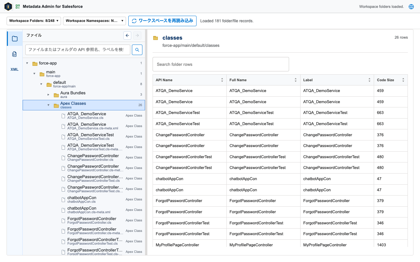Click the magnifier search button
Image resolution: width=420 pixels, height=262 pixels.
(137, 50)
